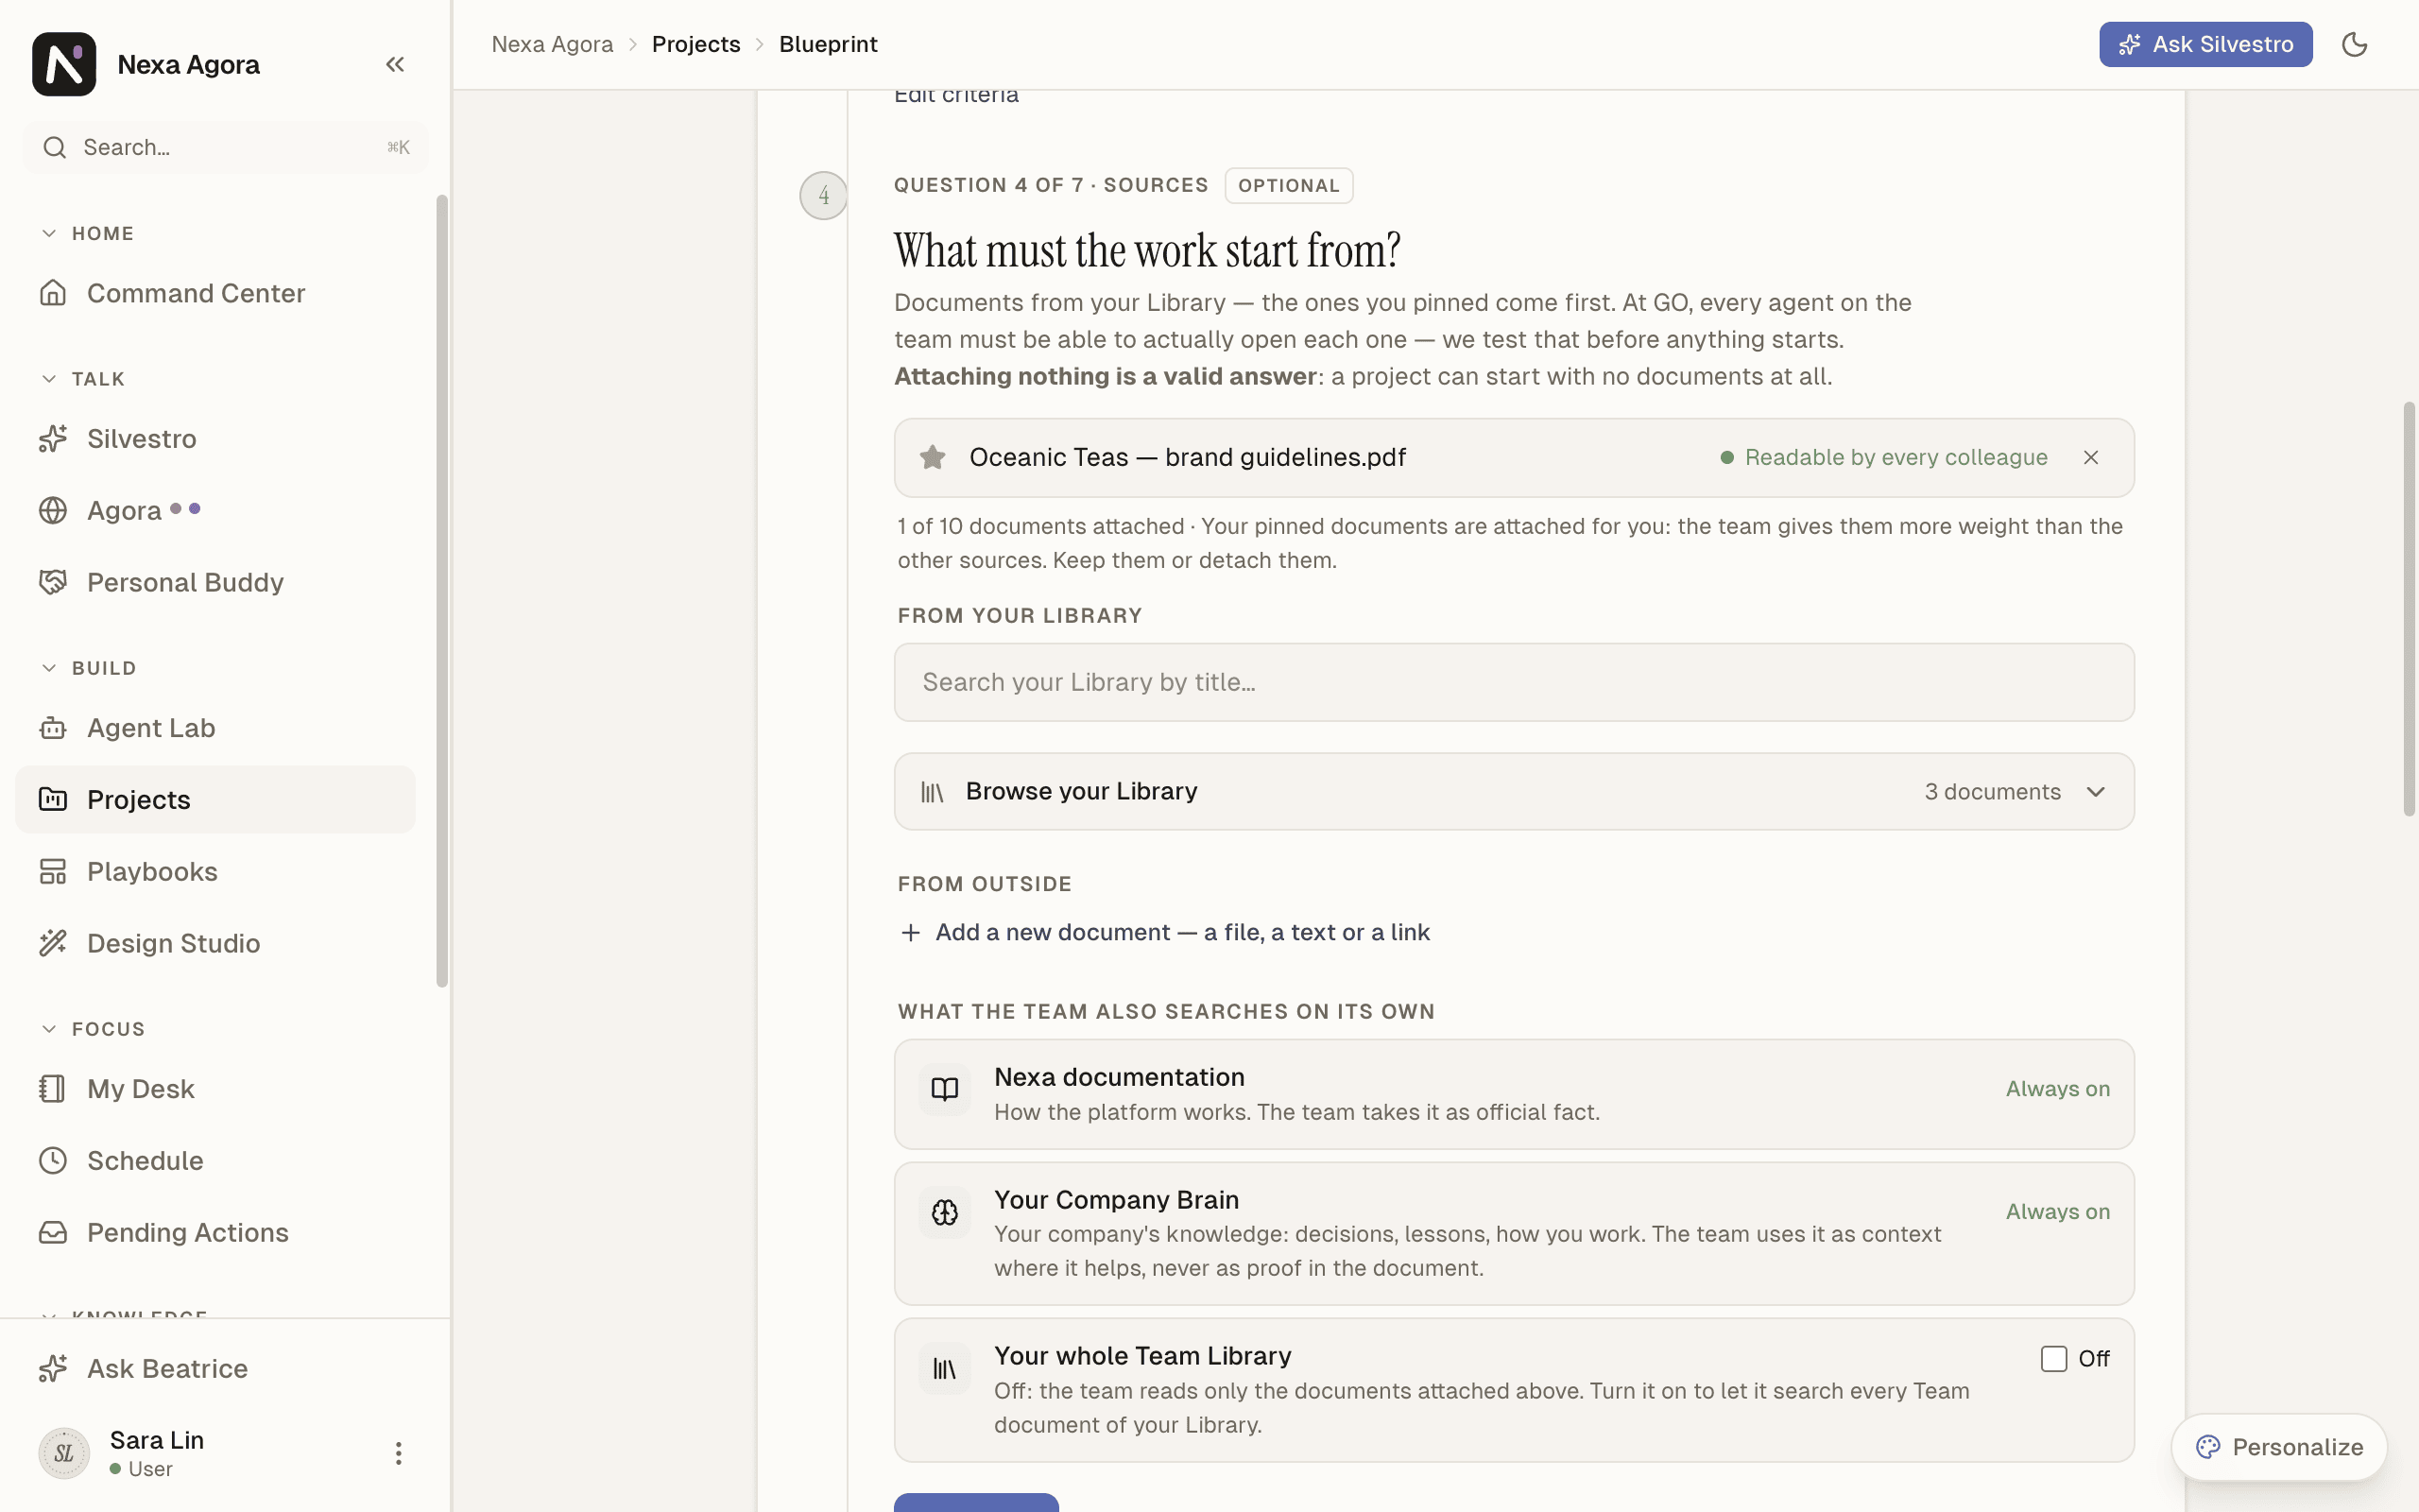Collapse the sidebar with double-chevron icon
2419x1512 pixels.
(x=395, y=64)
